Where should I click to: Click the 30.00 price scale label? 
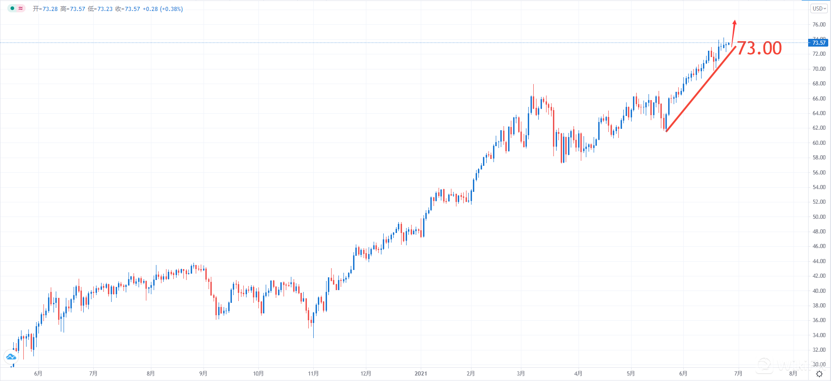click(819, 365)
